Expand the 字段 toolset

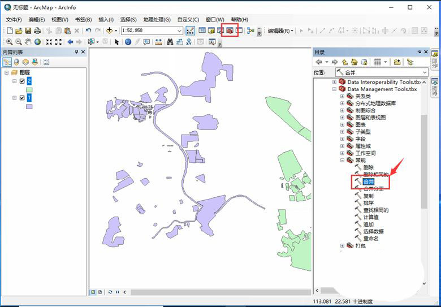[342, 139]
